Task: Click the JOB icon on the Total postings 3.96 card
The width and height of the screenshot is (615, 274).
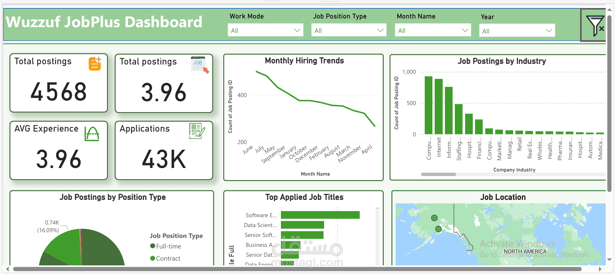Action: click(x=200, y=65)
